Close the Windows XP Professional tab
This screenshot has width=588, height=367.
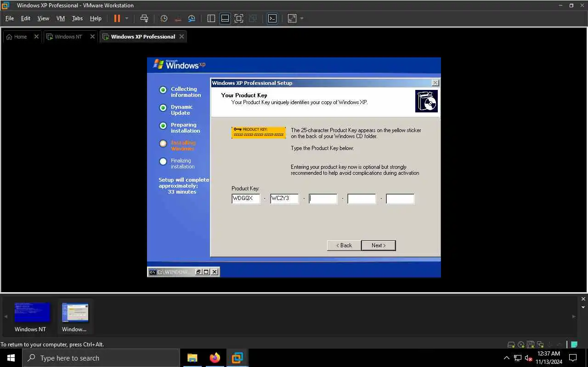click(x=181, y=37)
